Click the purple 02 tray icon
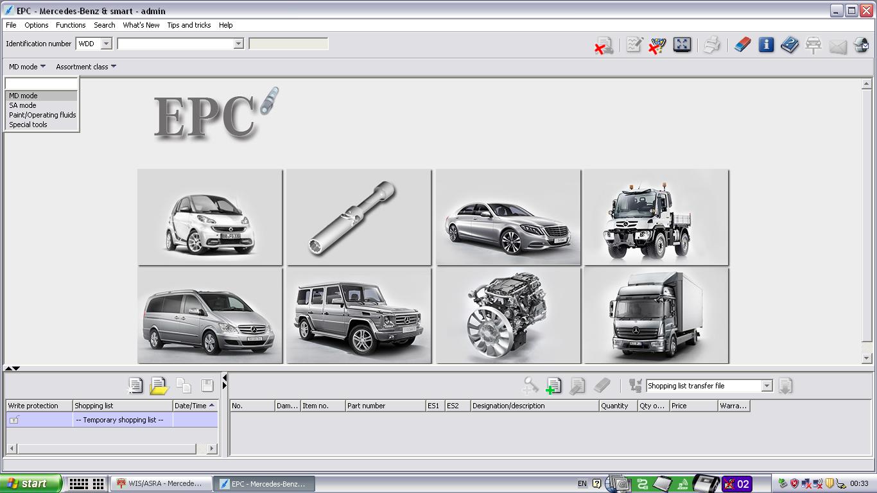Image resolution: width=877 pixels, height=493 pixels. [x=737, y=484]
